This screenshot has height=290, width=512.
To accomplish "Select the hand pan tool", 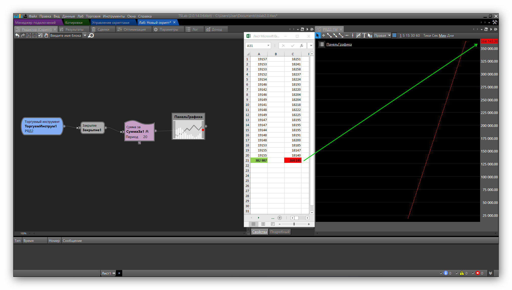I will point(46,35).
